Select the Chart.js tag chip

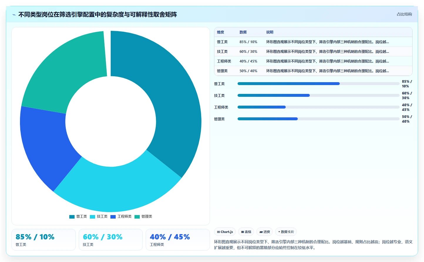(x=225, y=232)
